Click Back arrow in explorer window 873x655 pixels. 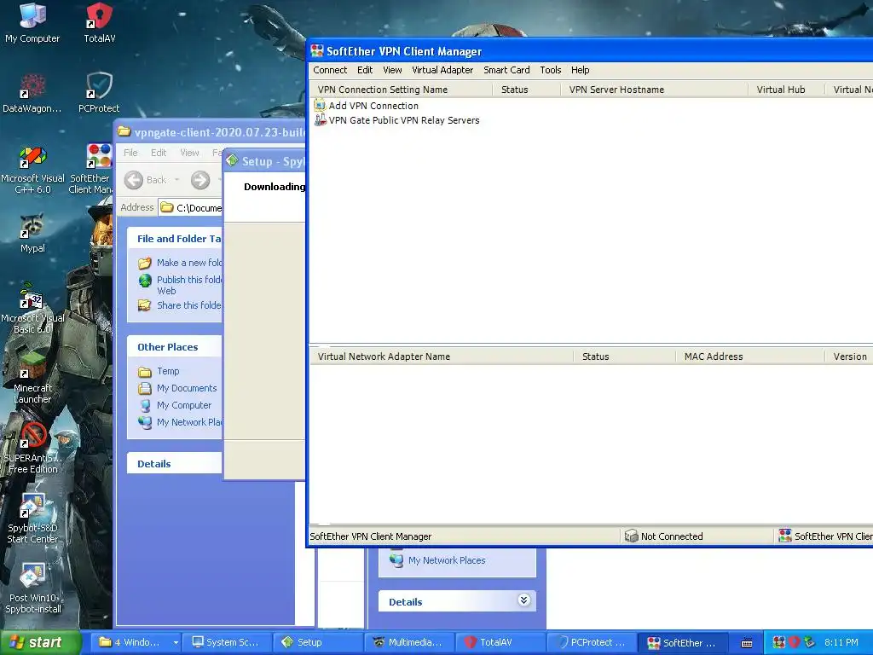click(x=134, y=180)
